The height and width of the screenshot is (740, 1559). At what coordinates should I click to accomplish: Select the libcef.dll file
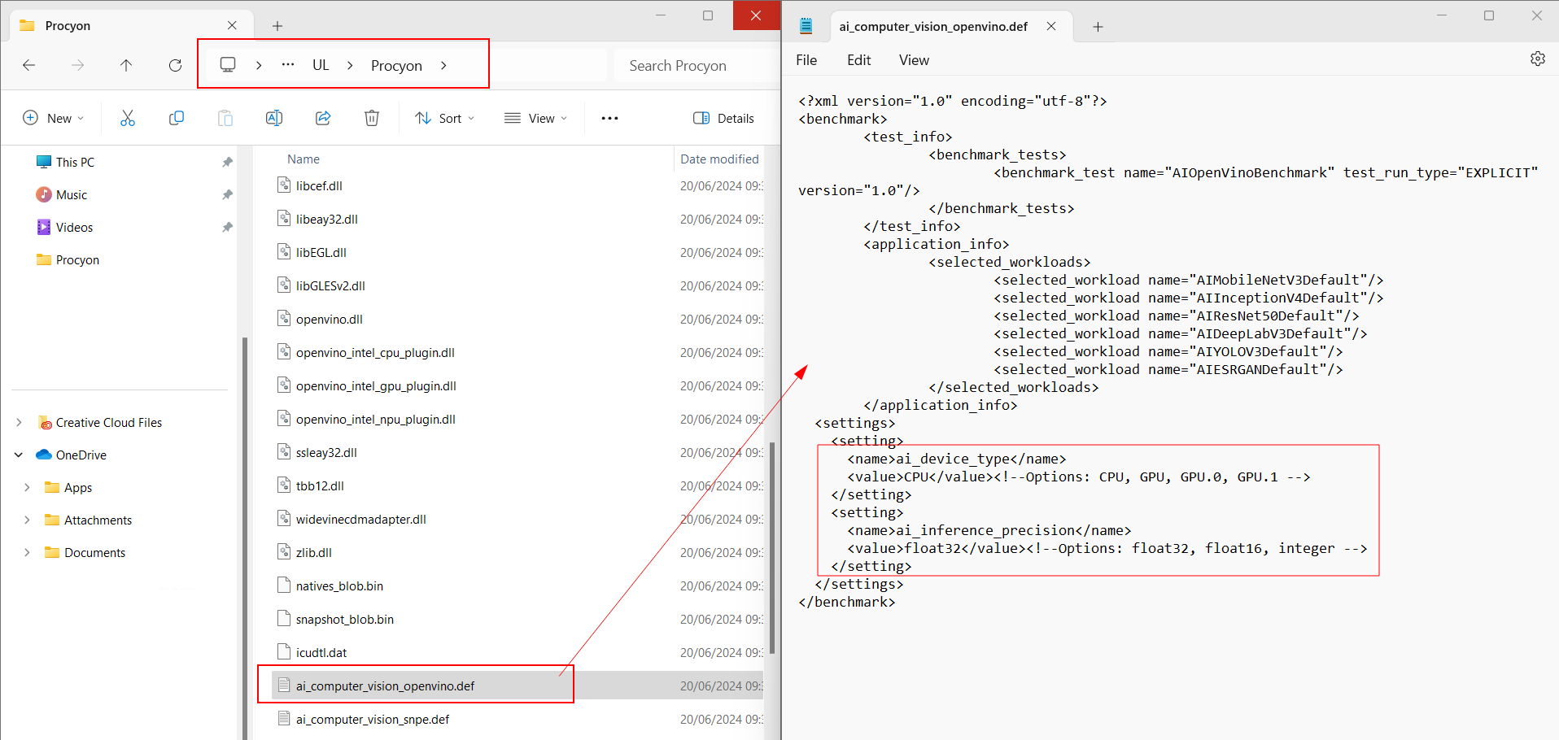click(x=319, y=185)
